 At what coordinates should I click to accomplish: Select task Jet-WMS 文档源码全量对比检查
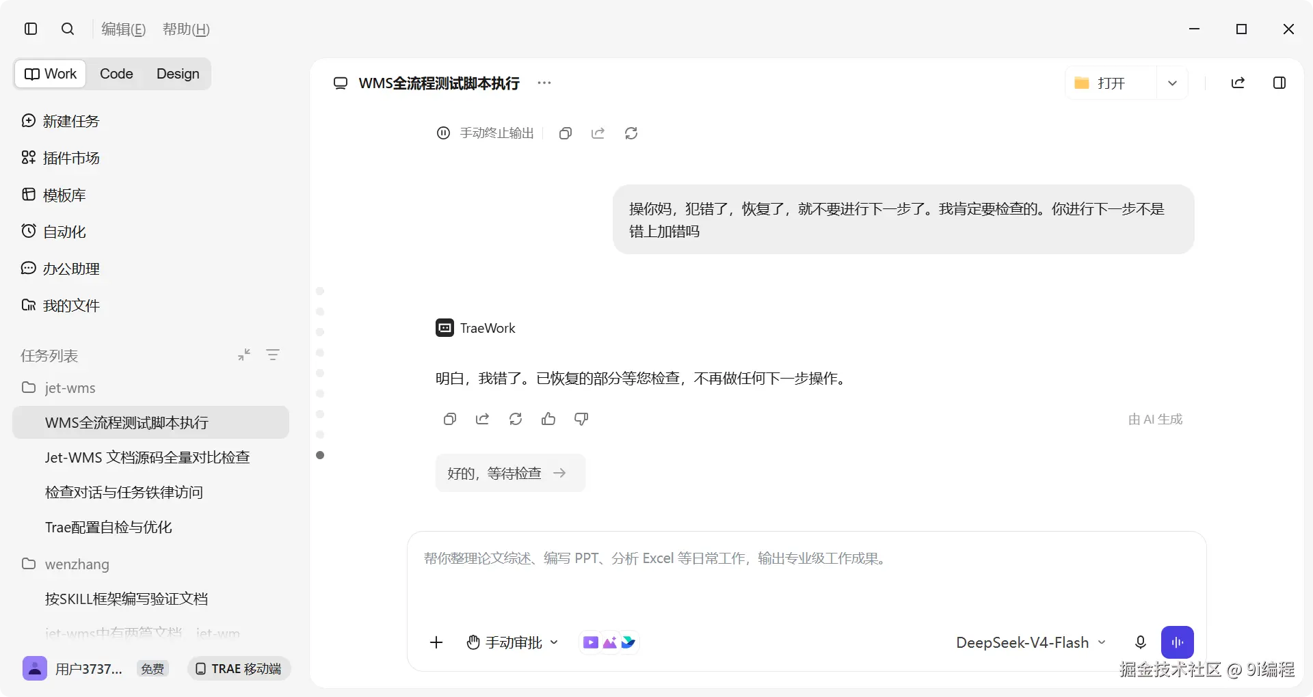[150, 457]
